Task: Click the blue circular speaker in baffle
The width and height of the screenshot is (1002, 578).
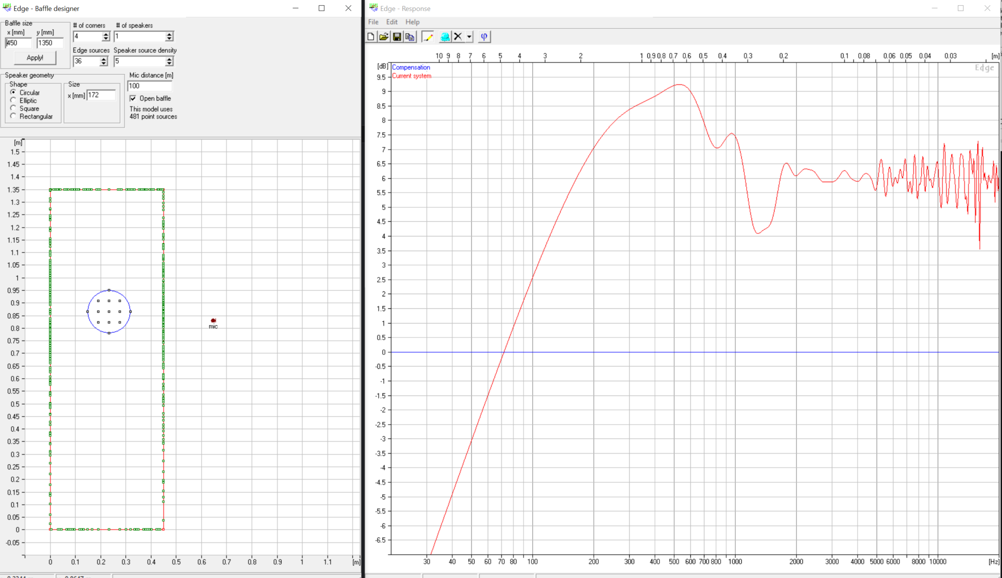Action: click(x=109, y=312)
